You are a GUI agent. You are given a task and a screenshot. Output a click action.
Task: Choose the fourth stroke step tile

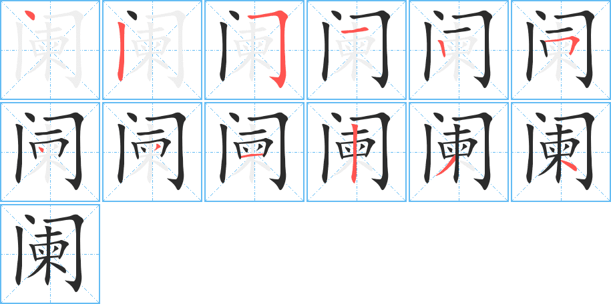pos(357,50)
